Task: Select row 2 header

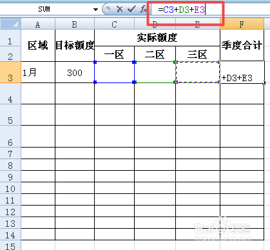Action: (x=10, y=53)
